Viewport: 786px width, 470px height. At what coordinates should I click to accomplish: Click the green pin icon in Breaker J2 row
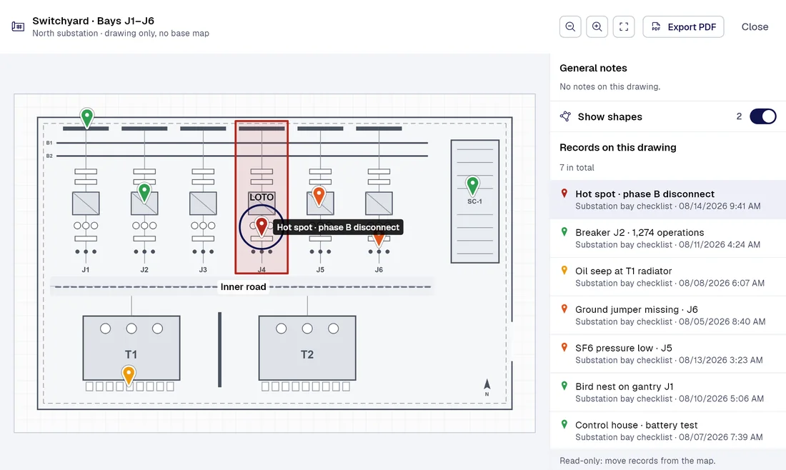[x=564, y=232]
